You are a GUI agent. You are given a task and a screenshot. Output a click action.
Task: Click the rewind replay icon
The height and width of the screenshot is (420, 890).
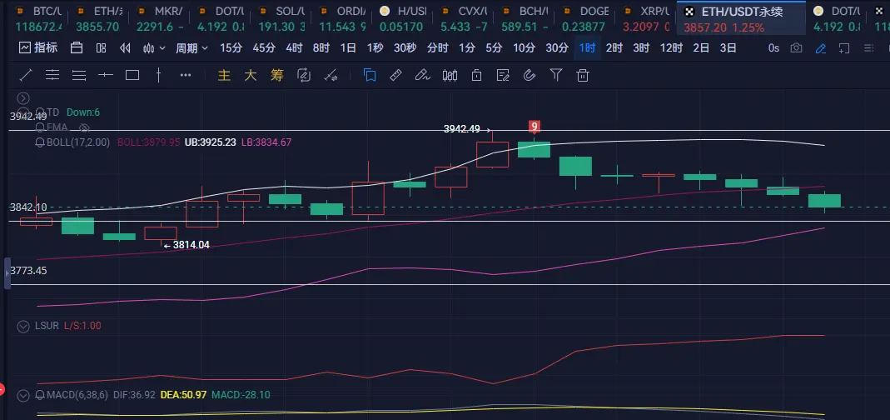coord(126,48)
